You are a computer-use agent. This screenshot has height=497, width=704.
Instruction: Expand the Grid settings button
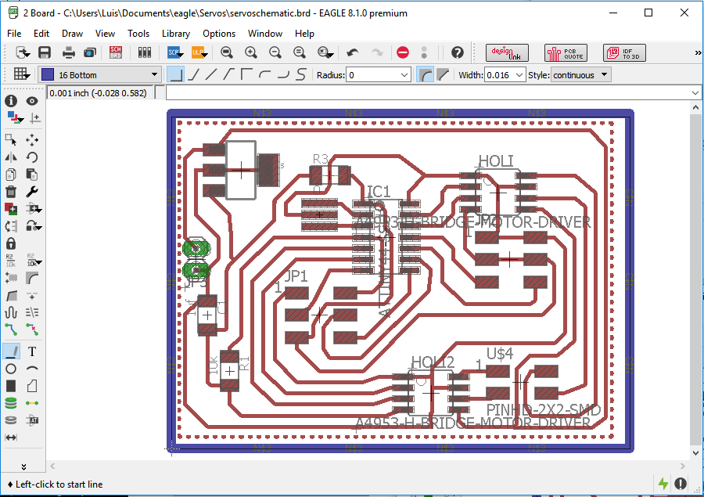pyautogui.click(x=21, y=74)
